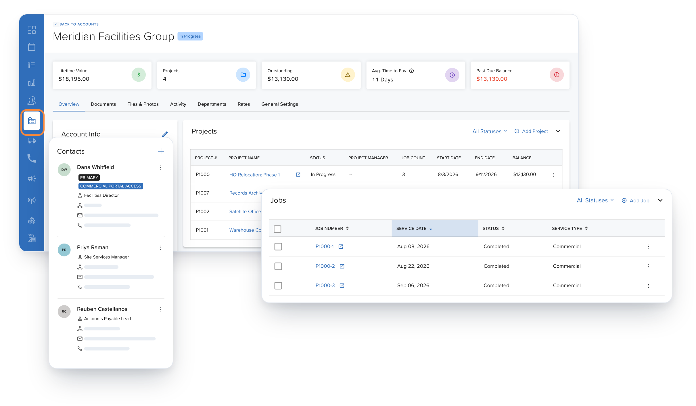Viewport: 696px width, 406px height.
Task: Check the box for job P1000-1
Action: 278,247
